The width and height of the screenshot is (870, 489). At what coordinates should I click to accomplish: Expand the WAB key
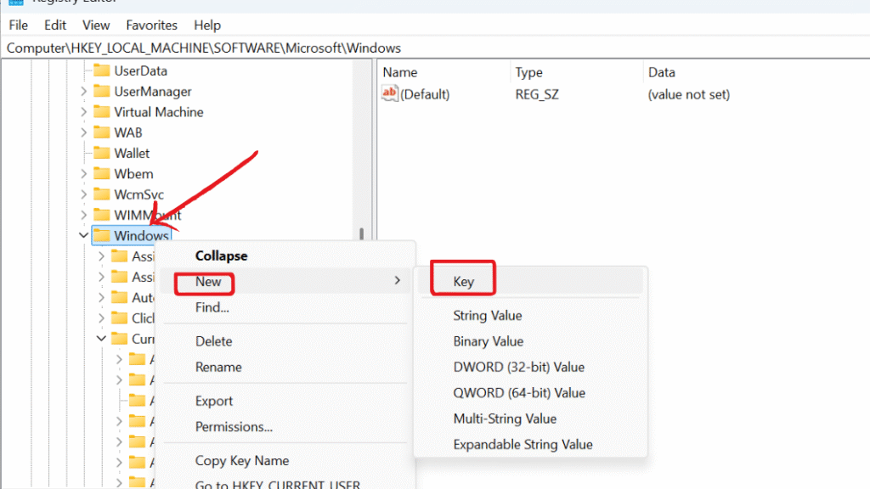click(x=83, y=132)
